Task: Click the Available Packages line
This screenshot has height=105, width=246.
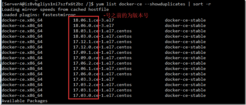Action: pyautogui.click(x=25, y=101)
